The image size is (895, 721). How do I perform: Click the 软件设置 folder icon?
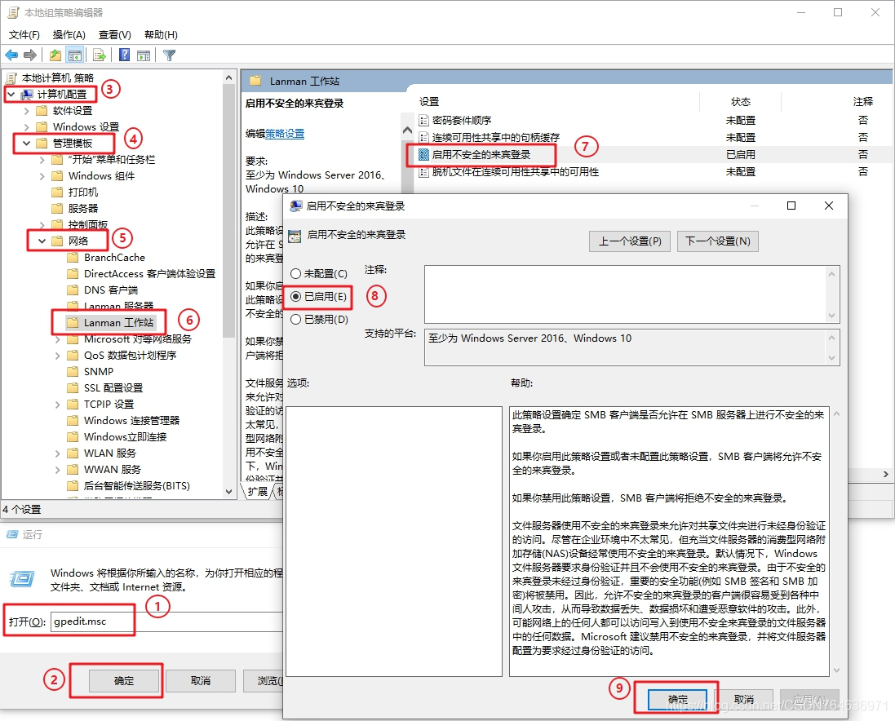tap(42, 111)
